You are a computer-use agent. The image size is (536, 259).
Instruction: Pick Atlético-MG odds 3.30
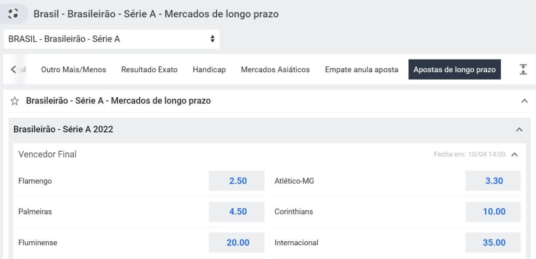click(x=493, y=181)
